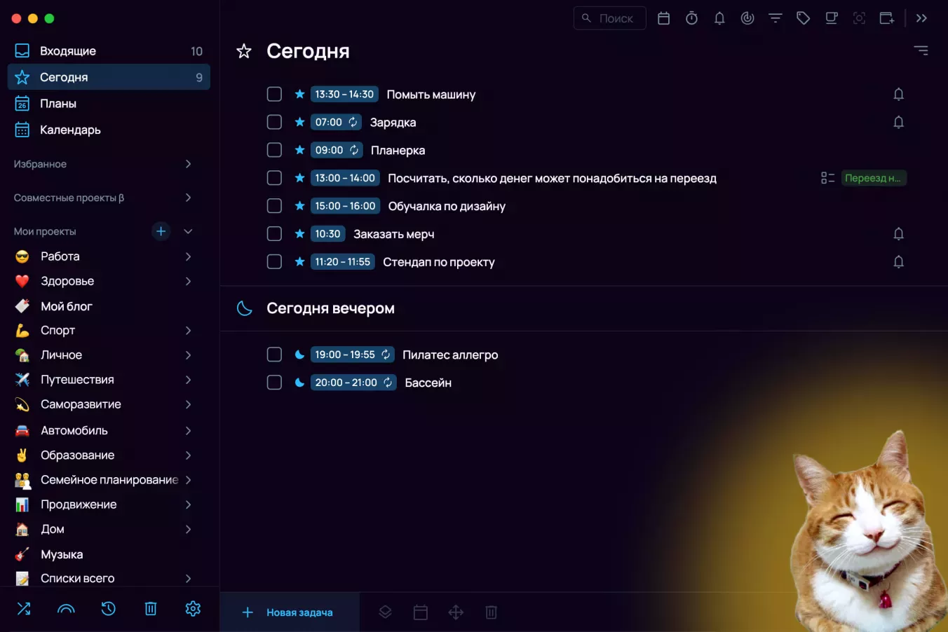948x632 pixels.
Task: Click reminder bell for Помыть машину
Action: [x=898, y=94]
